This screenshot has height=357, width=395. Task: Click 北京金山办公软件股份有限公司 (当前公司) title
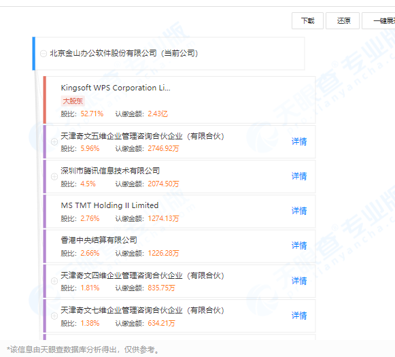click(124, 54)
